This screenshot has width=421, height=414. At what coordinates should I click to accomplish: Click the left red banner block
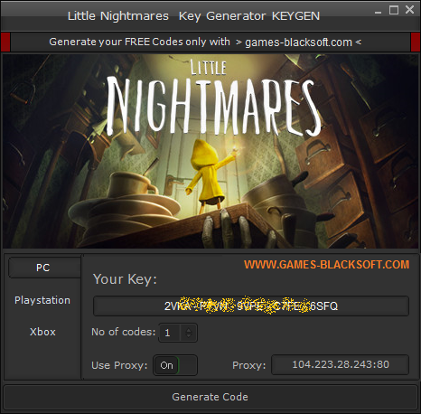(5, 42)
